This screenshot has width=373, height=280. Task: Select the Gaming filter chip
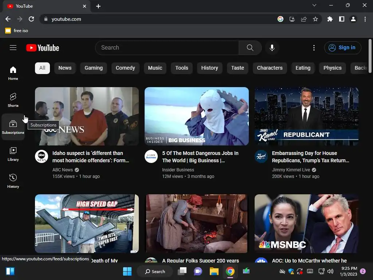point(94,68)
